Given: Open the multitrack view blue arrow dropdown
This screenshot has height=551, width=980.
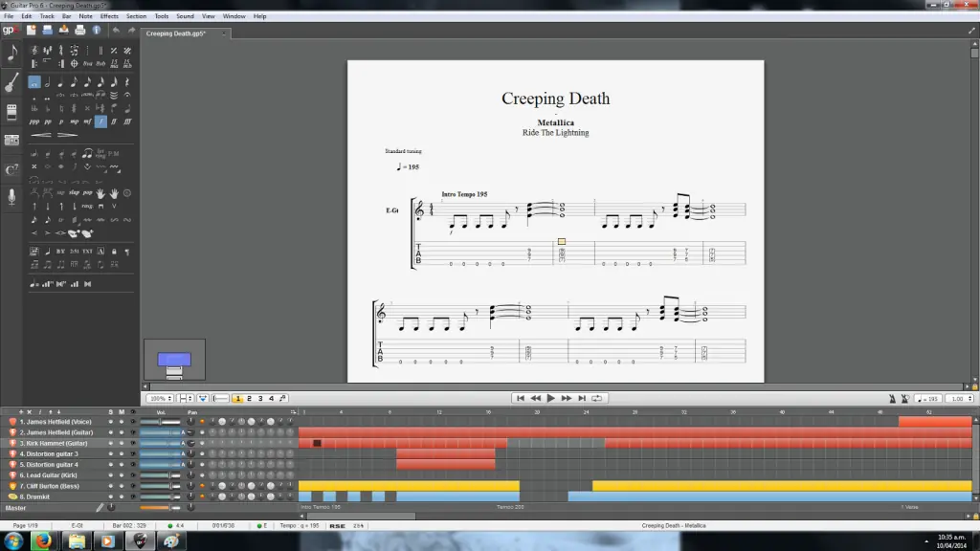Looking at the screenshot, I should 203,399.
